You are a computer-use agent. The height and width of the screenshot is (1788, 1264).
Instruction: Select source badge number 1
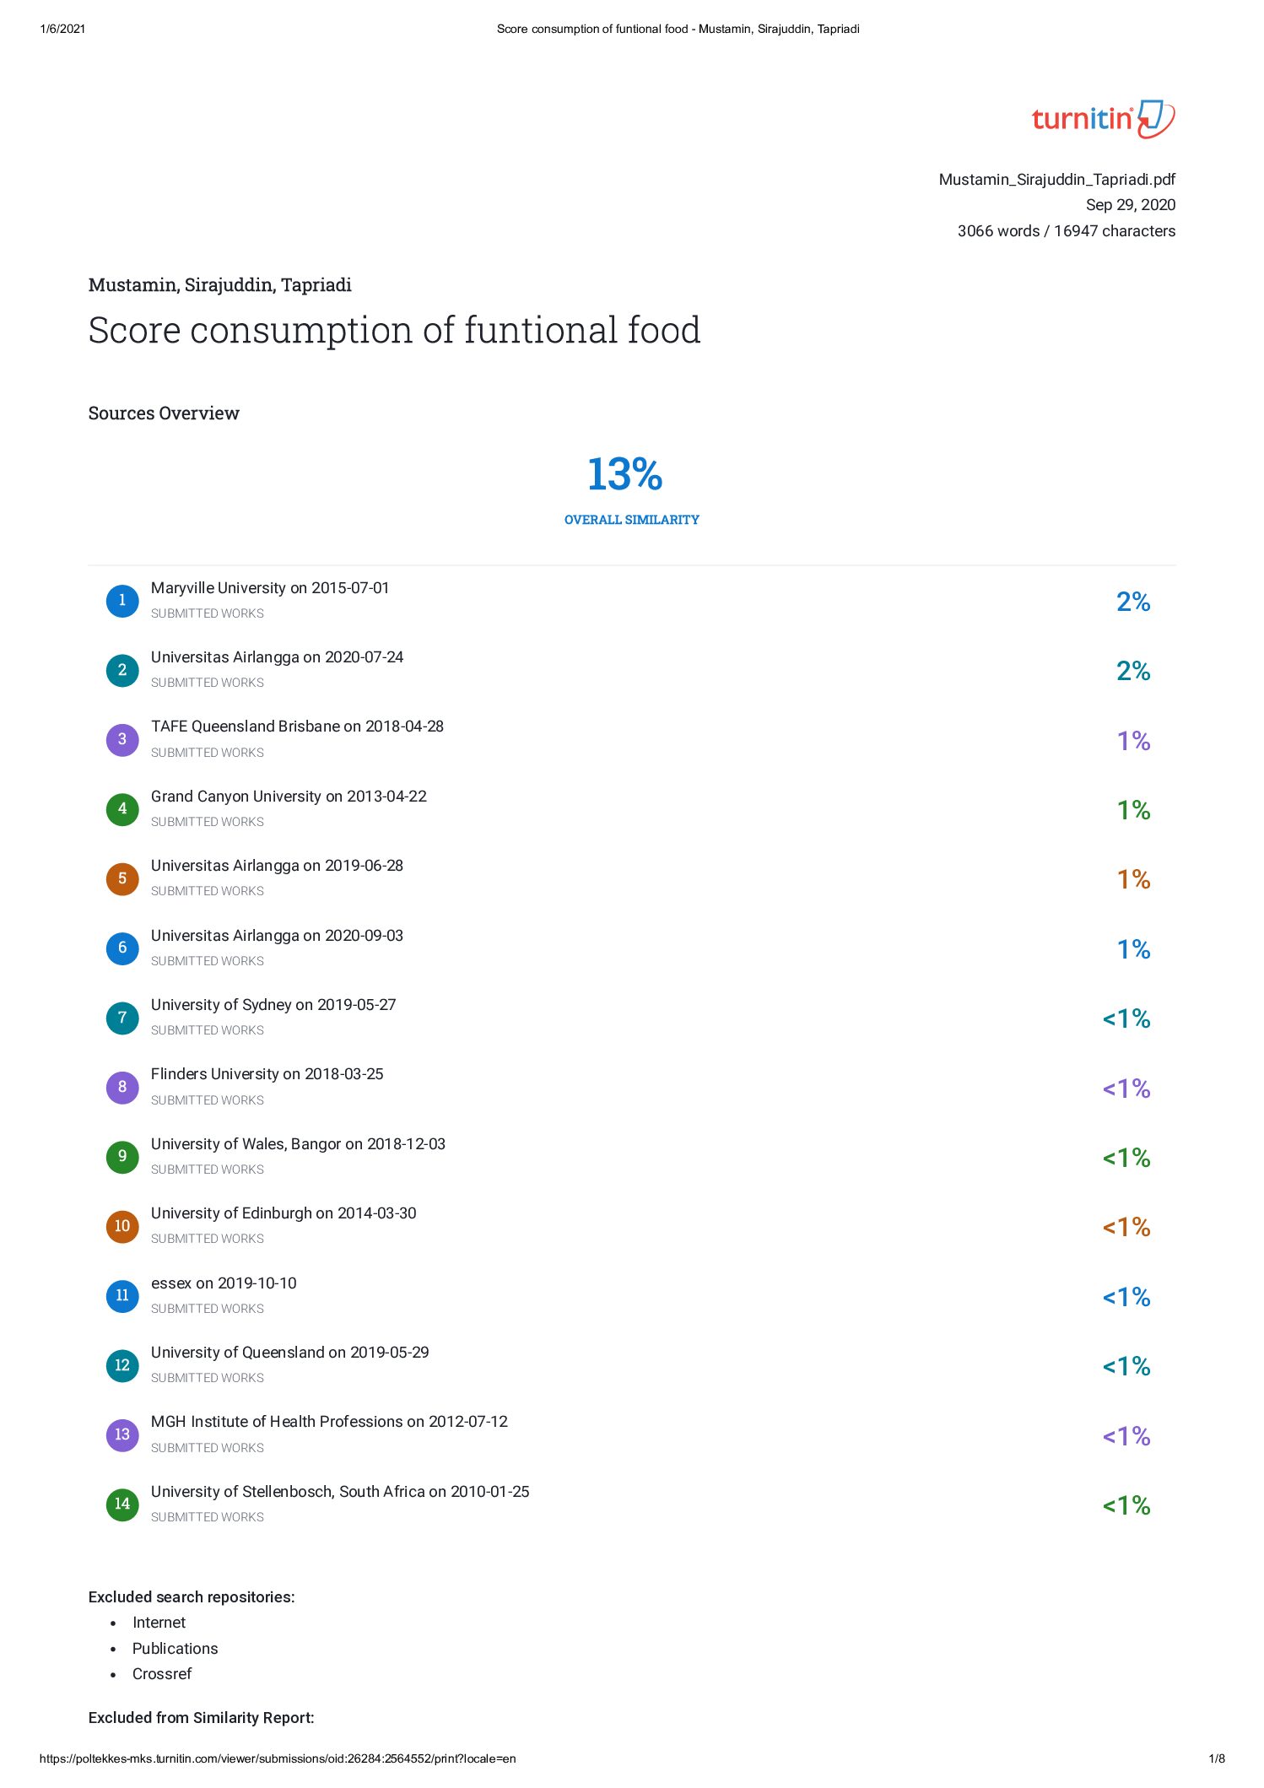coord(122,601)
